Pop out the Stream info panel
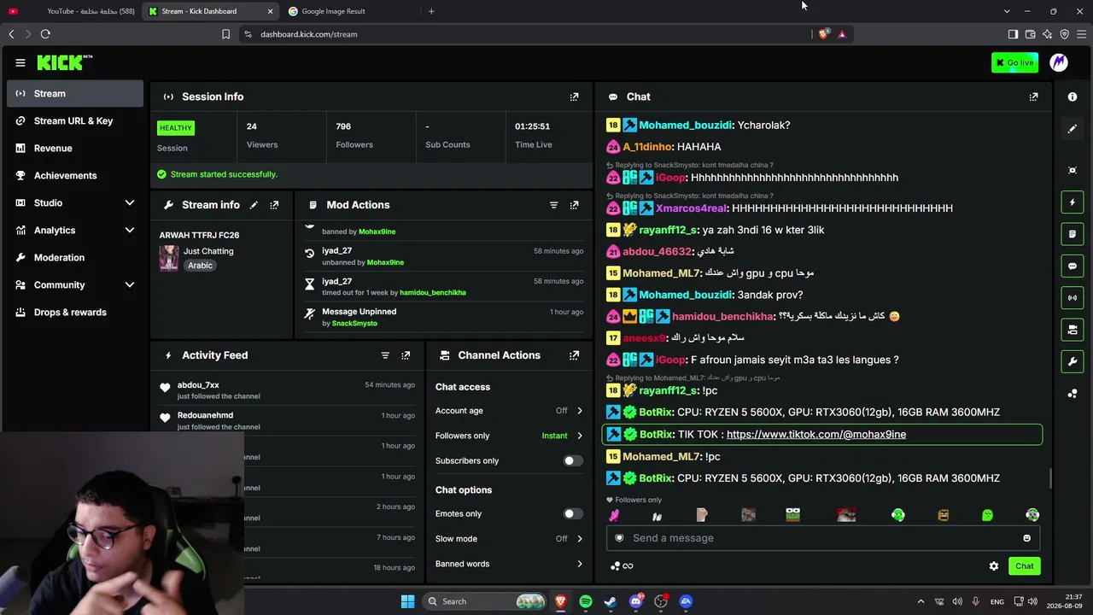Viewport: 1093px width, 615px height. tap(274, 205)
